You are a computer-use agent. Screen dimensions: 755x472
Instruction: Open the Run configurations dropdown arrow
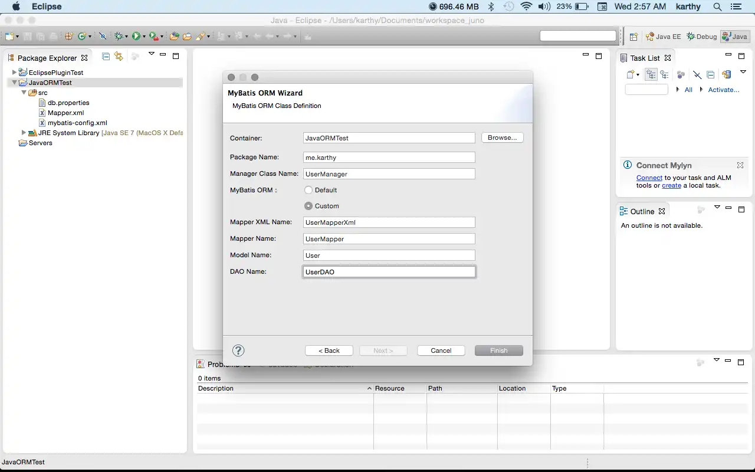144,37
